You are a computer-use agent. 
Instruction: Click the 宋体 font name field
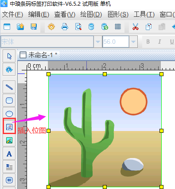[x=47, y=42]
